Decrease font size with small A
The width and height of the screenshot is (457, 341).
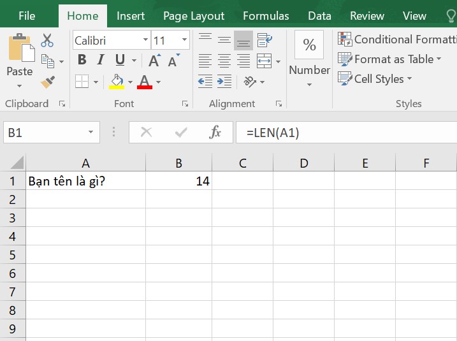tap(174, 60)
